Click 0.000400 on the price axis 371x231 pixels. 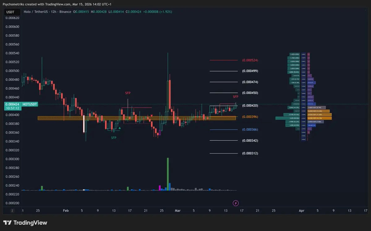click(x=12, y=115)
